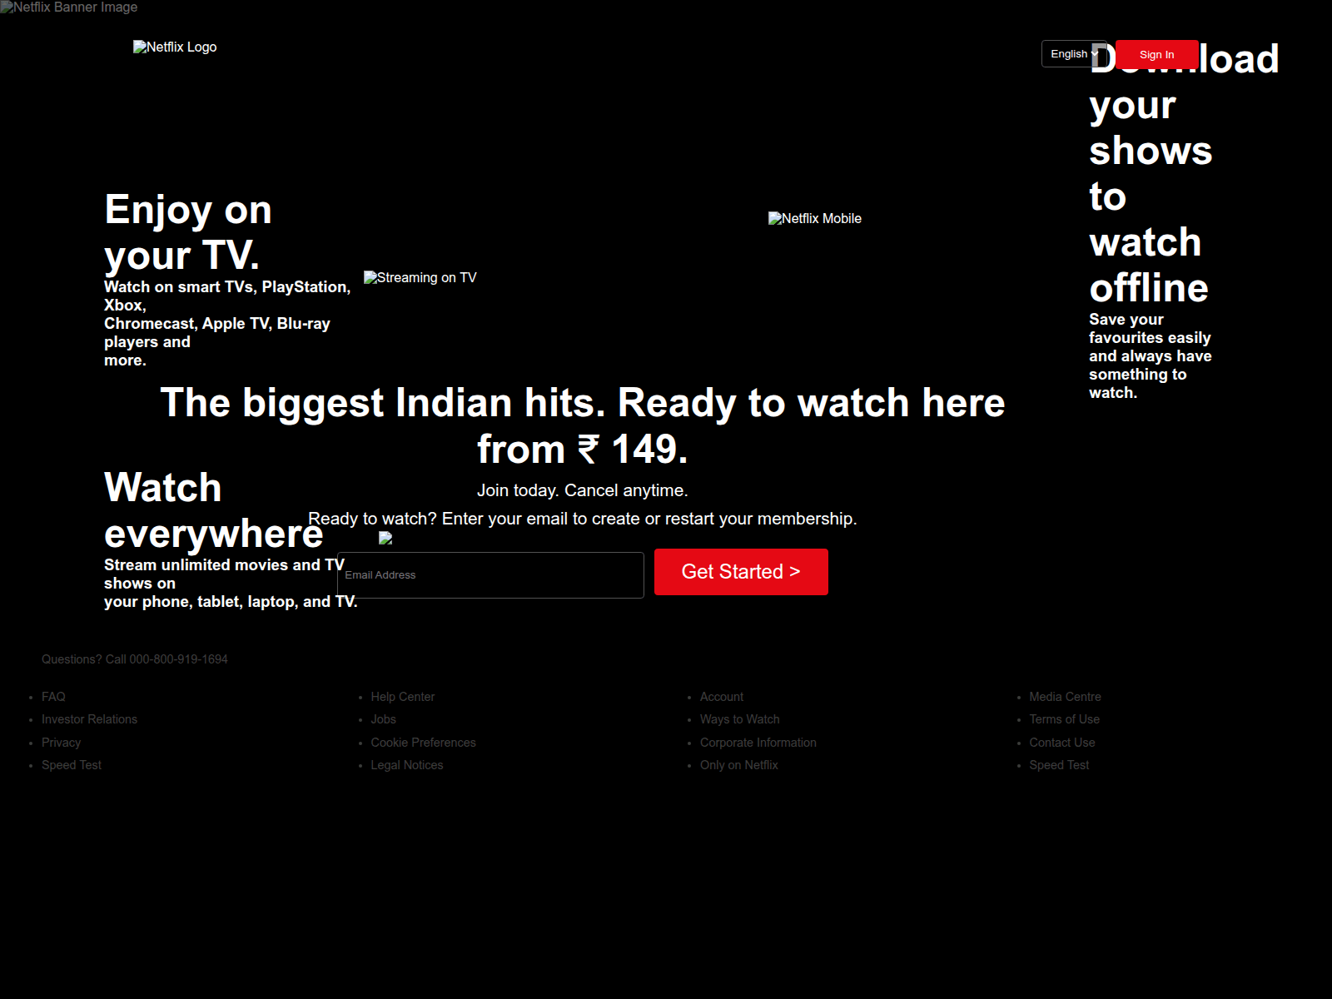The height and width of the screenshot is (999, 1332).
Task: Open the Investor Relations link
Action: pyautogui.click(x=89, y=719)
